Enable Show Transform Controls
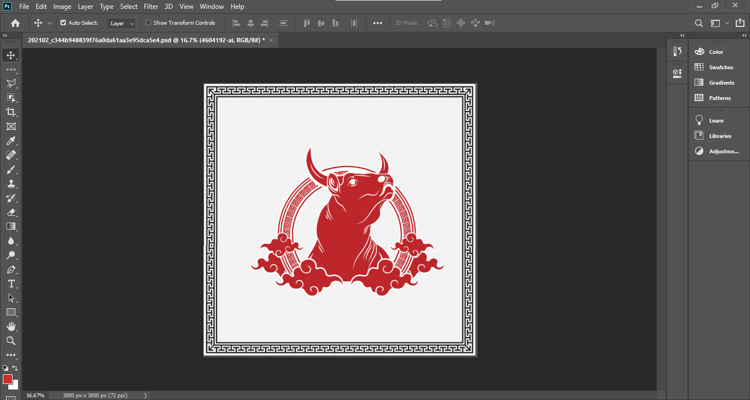The height and width of the screenshot is (400, 750). coord(147,23)
